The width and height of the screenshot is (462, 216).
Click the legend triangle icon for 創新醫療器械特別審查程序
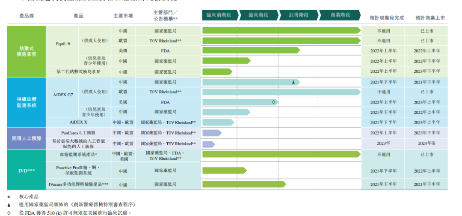(x=9, y=205)
